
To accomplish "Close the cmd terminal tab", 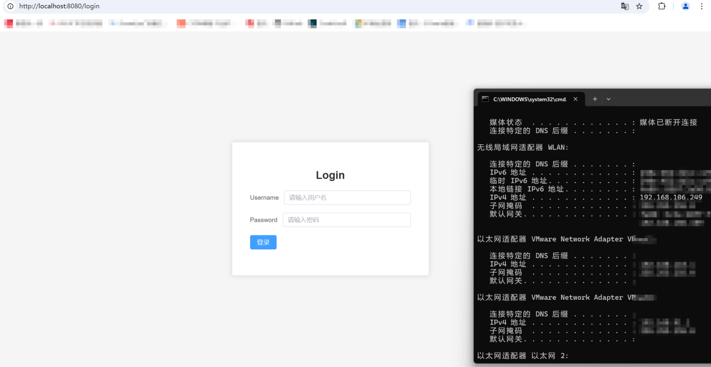I will (575, 99).
